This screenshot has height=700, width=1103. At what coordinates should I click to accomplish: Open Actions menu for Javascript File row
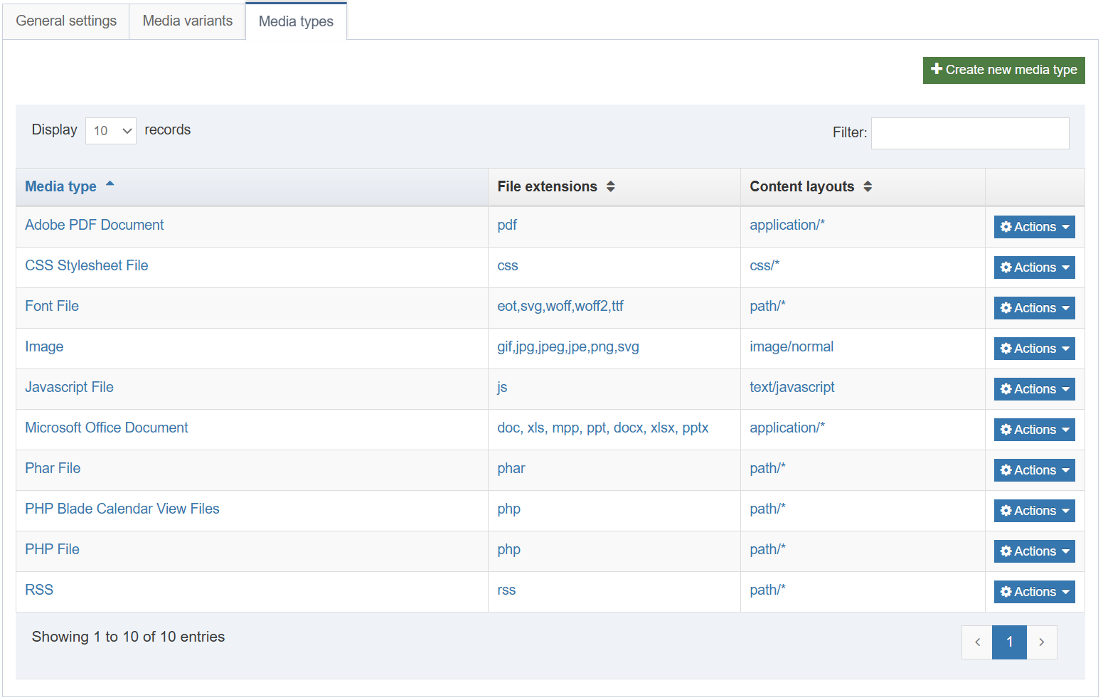click(x=1034, y=389)
